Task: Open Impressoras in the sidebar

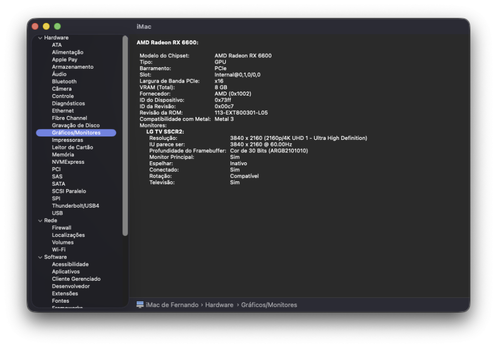Action: [x=68, y=140]
